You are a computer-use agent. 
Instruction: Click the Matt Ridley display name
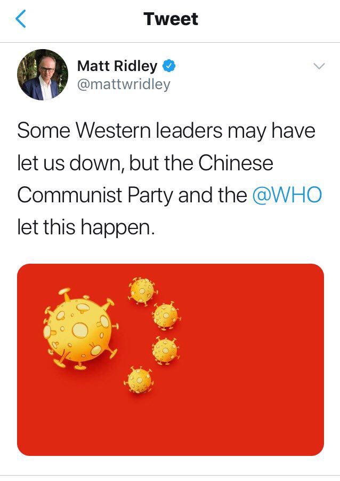[117, 66]
